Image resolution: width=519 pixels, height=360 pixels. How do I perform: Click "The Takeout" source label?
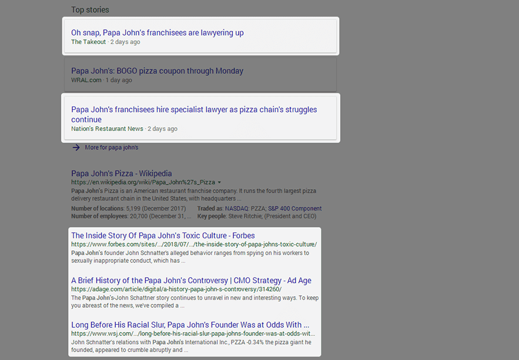[x=88, y=42]
